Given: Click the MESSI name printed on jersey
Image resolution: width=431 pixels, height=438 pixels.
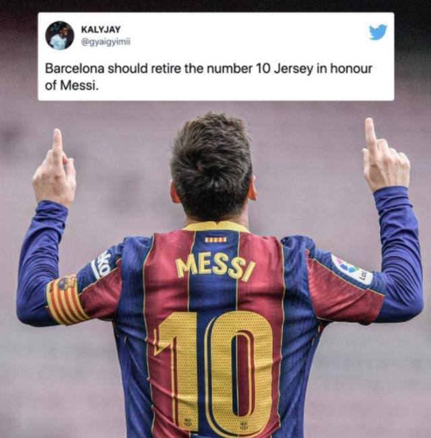Looking at the screenshot, I should 215,269.
